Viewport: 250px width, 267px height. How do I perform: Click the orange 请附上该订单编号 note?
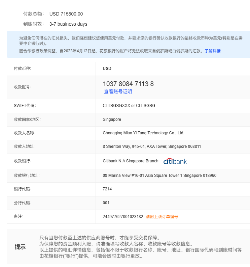[162, 217]
